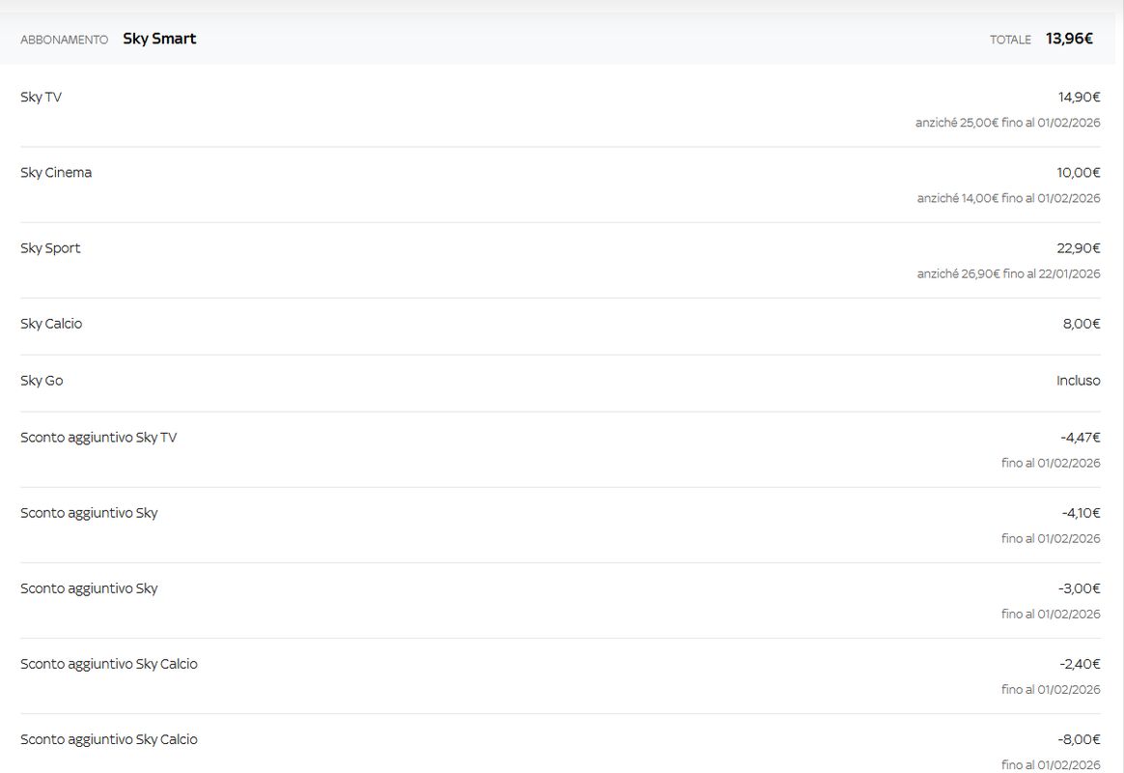
Task: Click the expiry date under -4,47€
Action: (x=1051, y=463)
